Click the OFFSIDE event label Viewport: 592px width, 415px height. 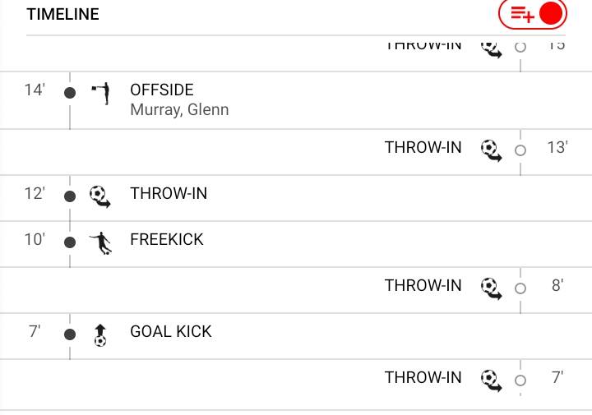tap(162, 90)
